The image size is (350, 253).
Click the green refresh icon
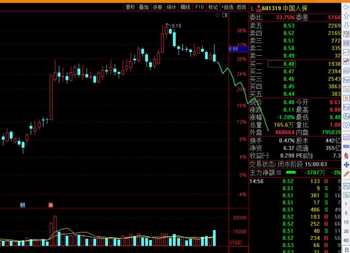(346, 195)
